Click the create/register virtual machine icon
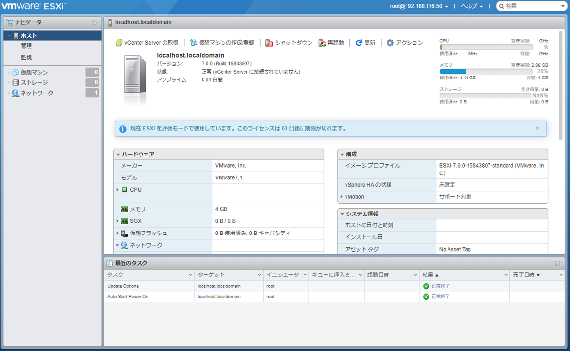 coord(193,43)
